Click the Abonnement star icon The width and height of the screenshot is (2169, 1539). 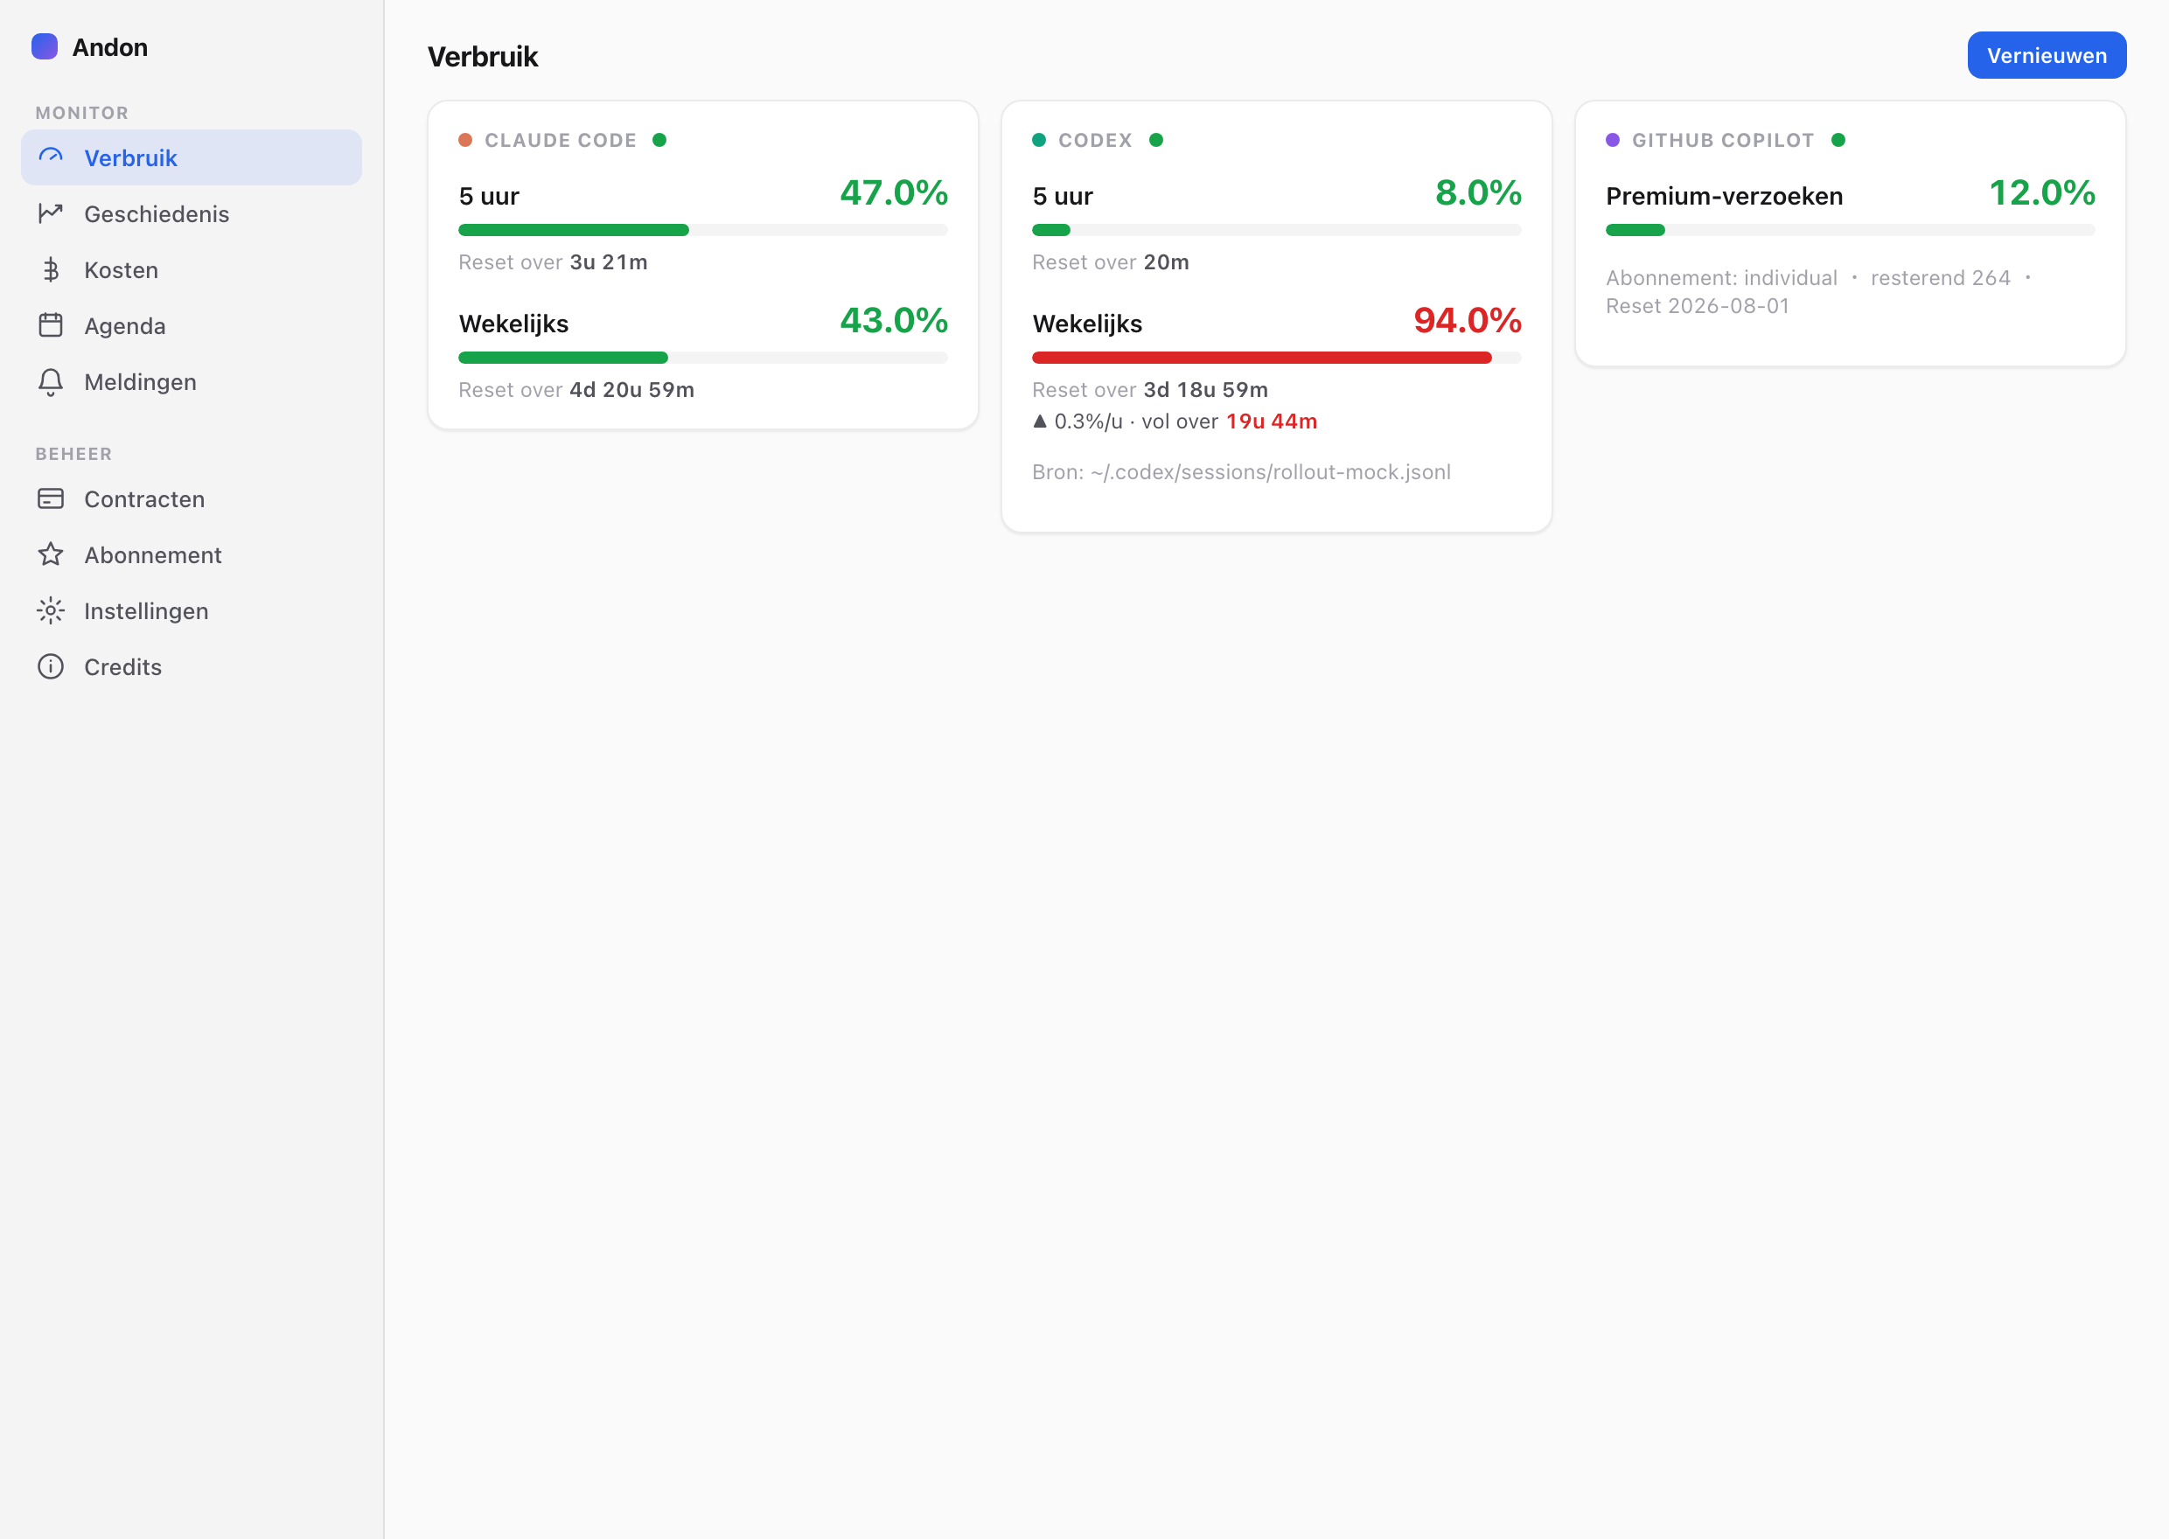click(50, 554)
